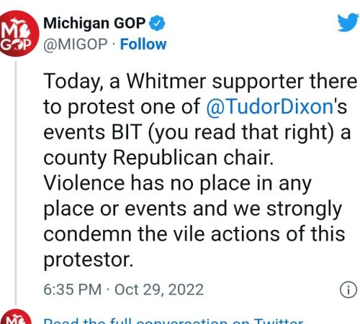Select the partial MI GOP avatar at bottom

15,317
